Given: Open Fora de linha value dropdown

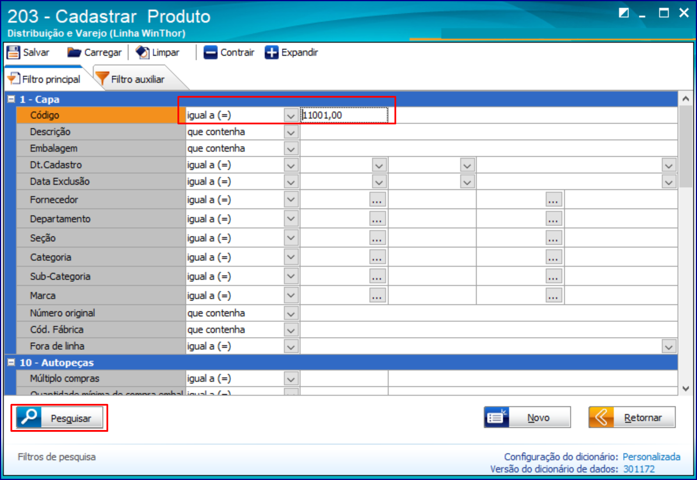Looking at the screenshot, I should click(x=668, y=346).
